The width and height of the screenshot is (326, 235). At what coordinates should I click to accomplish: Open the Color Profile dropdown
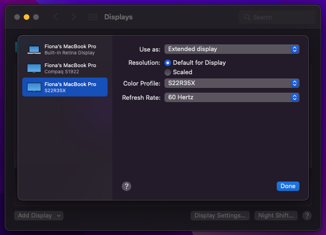[232, 83]
